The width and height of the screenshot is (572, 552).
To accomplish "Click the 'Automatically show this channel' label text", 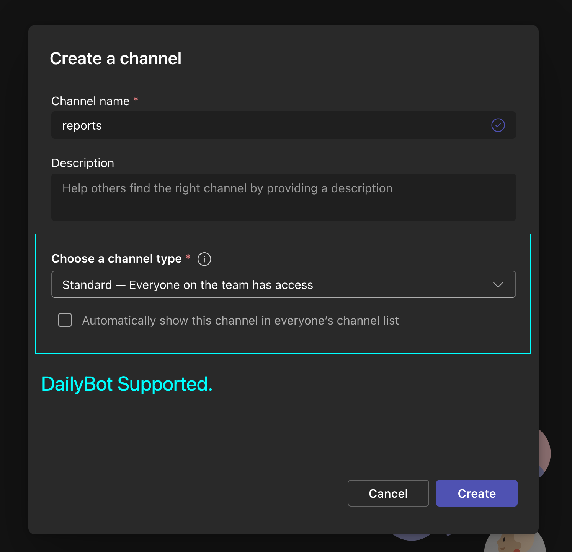I will 240,320.
